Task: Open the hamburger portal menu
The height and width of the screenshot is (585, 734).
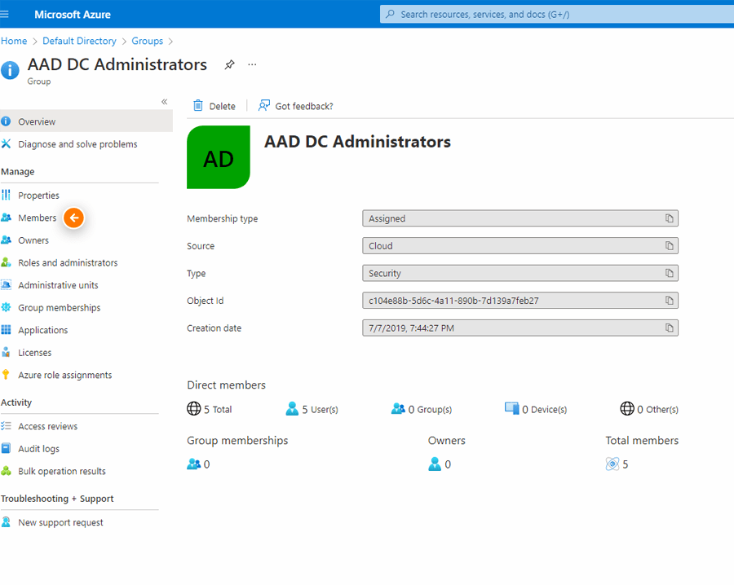Action: pos(4,15)
